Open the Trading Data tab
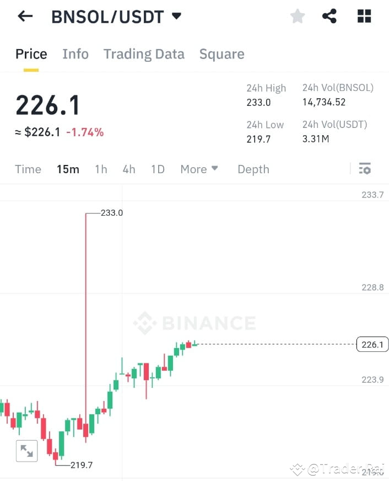Viewport: 389px width, 481px height. (x=144, y=54)
